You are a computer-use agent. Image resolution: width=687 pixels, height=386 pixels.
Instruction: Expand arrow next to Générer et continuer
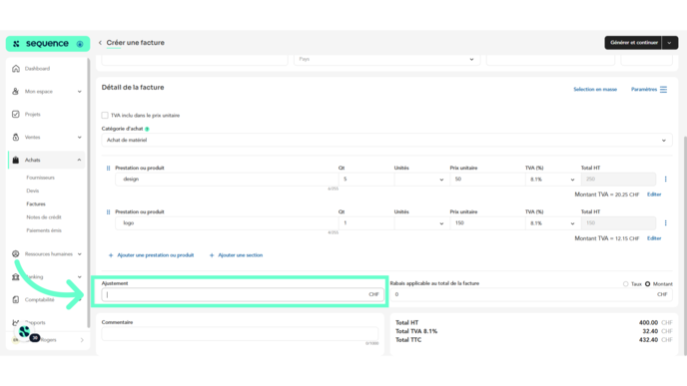[x=669, y=43]
